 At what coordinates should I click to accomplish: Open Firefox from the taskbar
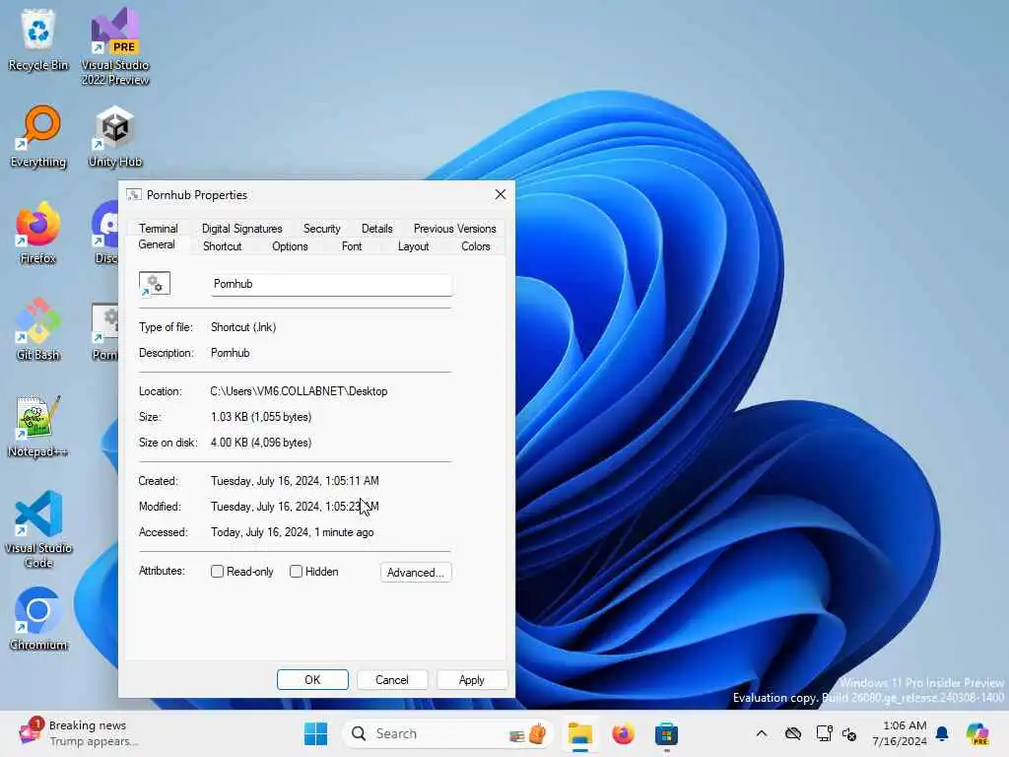(x=623, y=733)
